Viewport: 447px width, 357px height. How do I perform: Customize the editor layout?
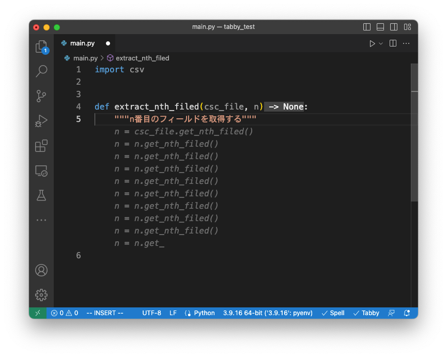point(407,27)
